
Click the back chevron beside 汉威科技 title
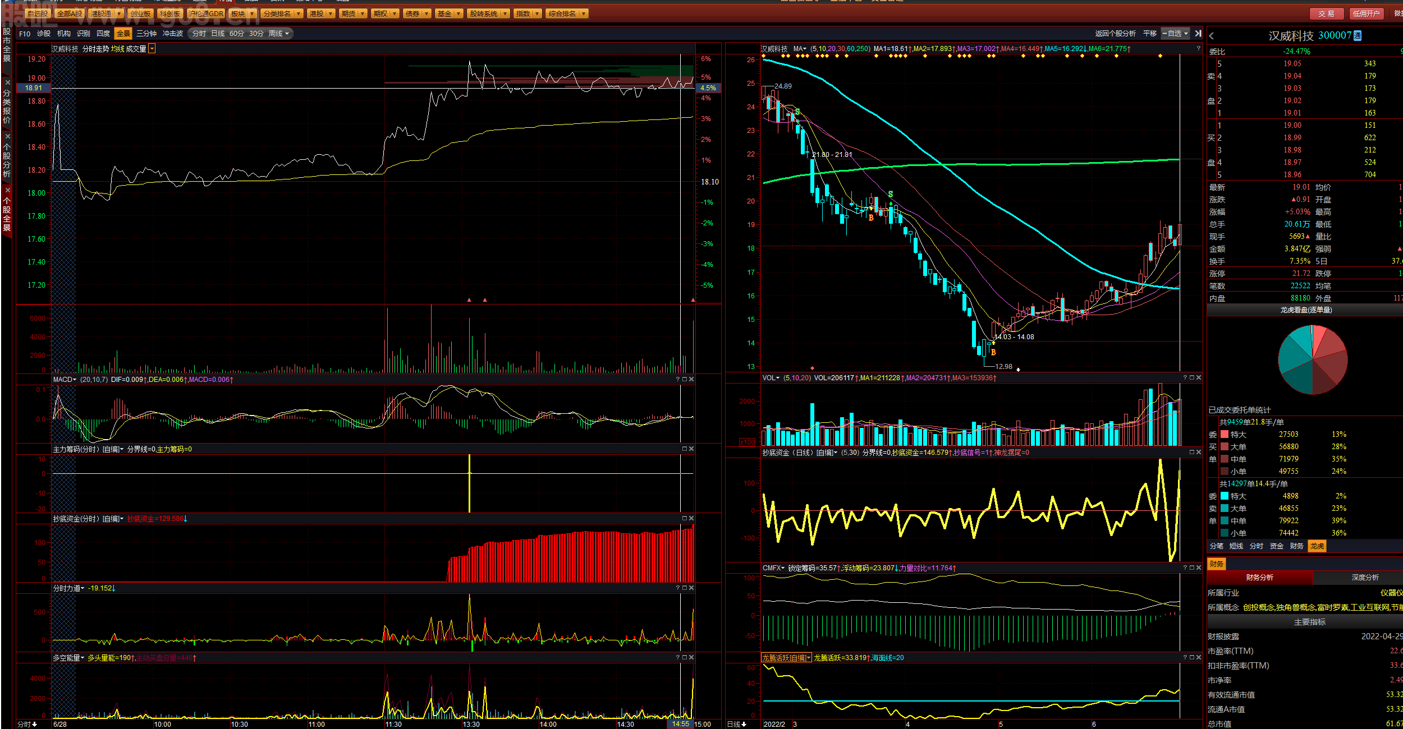tap(1212, 36)
